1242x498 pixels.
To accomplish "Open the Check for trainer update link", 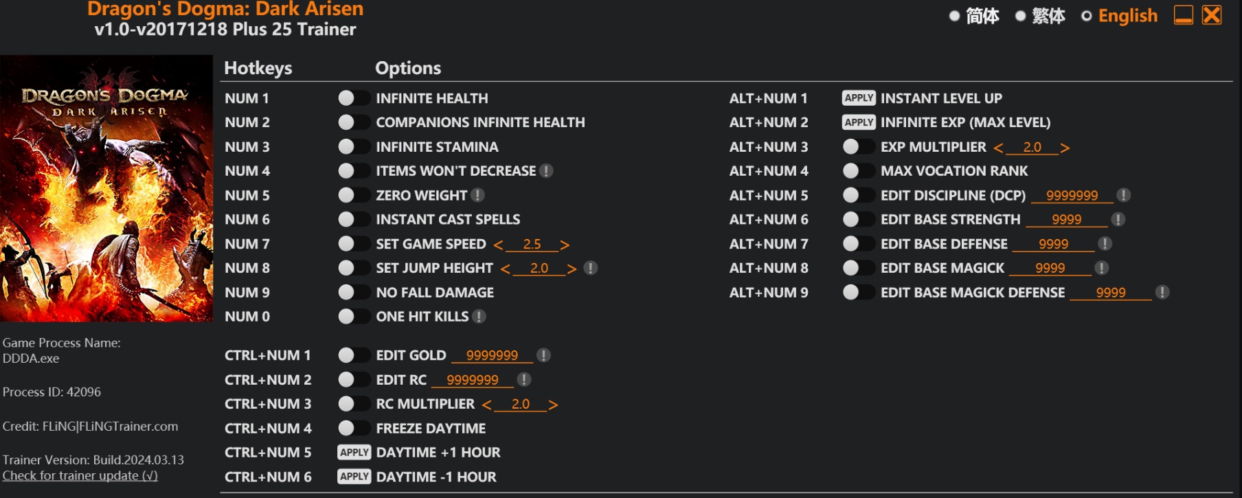I will [80, 475].
